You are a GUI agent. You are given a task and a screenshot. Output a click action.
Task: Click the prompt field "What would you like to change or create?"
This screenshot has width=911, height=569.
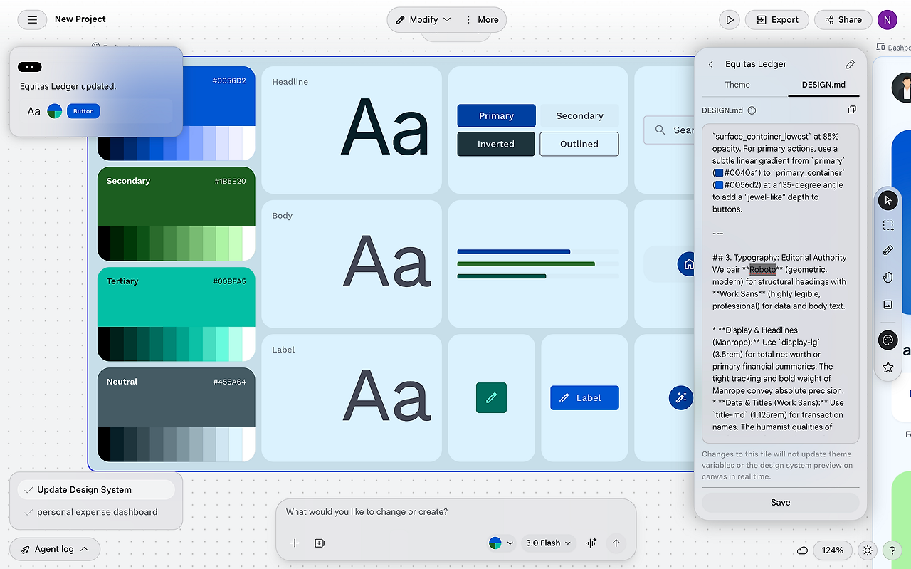pyautogui.click(x=455, y=512)
